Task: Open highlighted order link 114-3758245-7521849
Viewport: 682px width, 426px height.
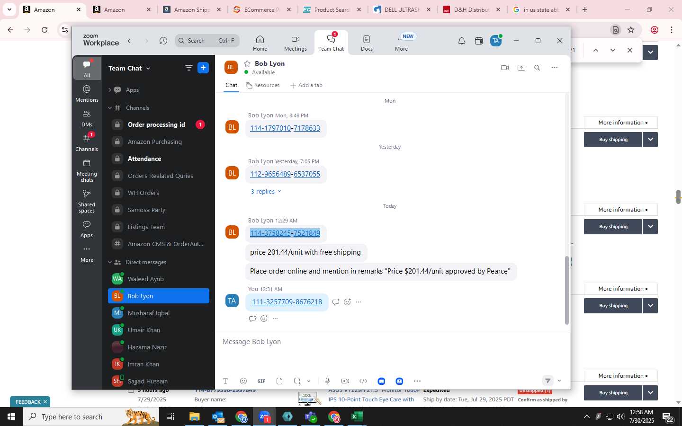Action: click(285, 233)
